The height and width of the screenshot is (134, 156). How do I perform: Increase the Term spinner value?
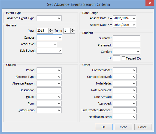73,29
